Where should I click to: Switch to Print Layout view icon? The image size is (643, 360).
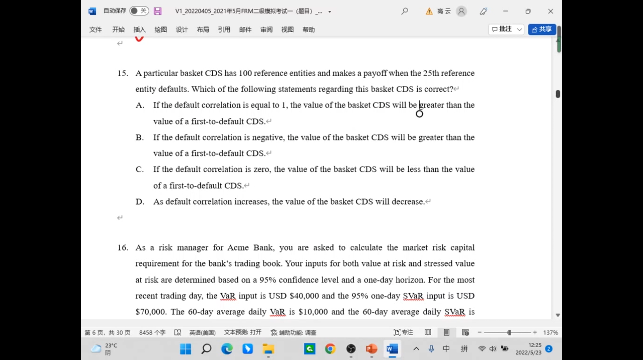pyautogui.click(x=446, y=332)
